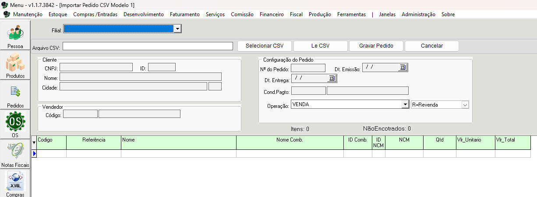Viewport: 537px width, 197px height.
Task: Sort by the NCM column header
Action: [x=404, y=143]
